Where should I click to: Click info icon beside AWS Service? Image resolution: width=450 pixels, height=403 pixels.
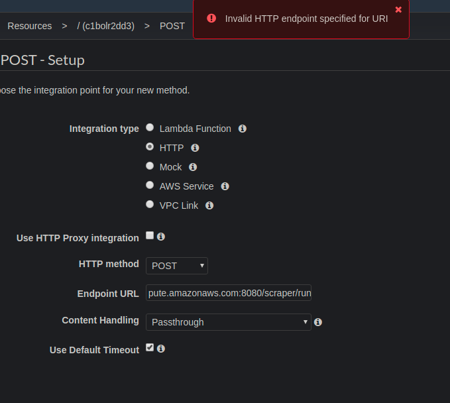click(225, 186)
